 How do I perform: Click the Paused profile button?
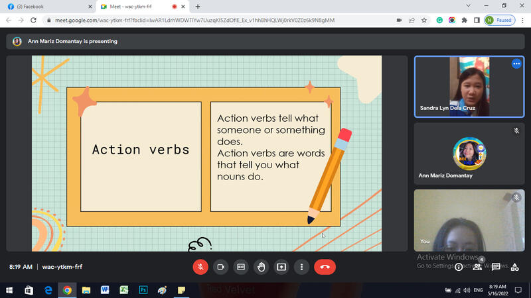point(499,20)
